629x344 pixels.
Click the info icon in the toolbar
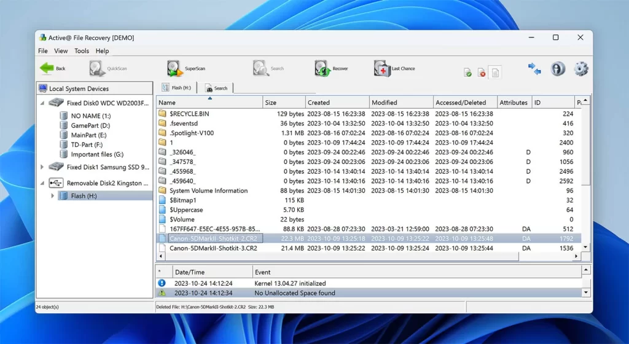[x=558, y=69]
